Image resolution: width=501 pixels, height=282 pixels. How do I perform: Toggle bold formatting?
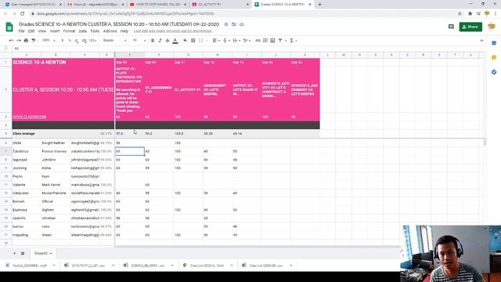tap(153, 41)
